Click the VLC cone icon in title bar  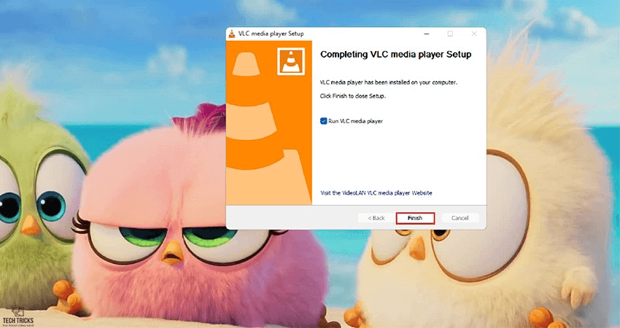(x=232, y=34)
